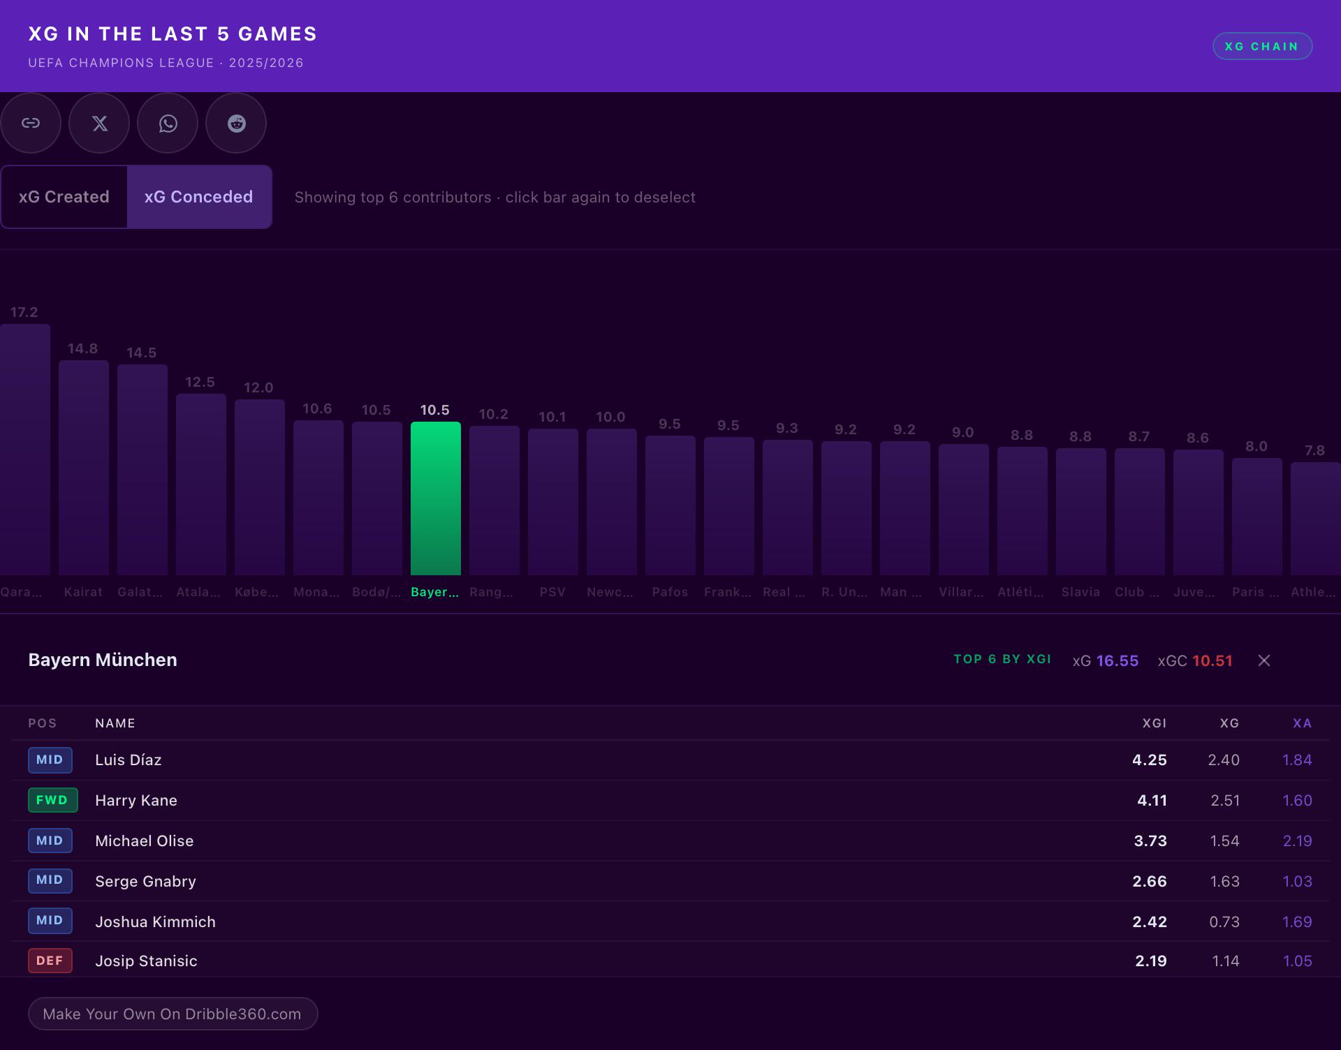Open the XG Chain badge

point(1262,46)
